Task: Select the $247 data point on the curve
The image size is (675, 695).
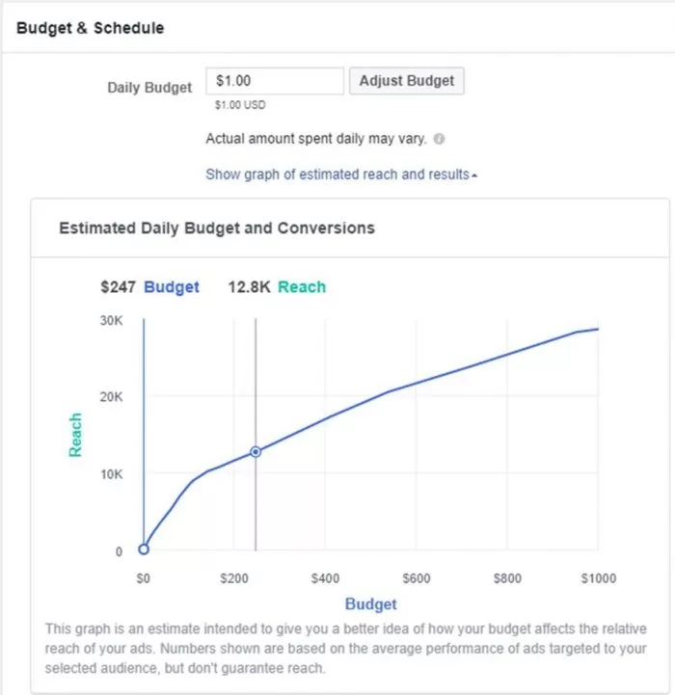Action: point(256,451)
